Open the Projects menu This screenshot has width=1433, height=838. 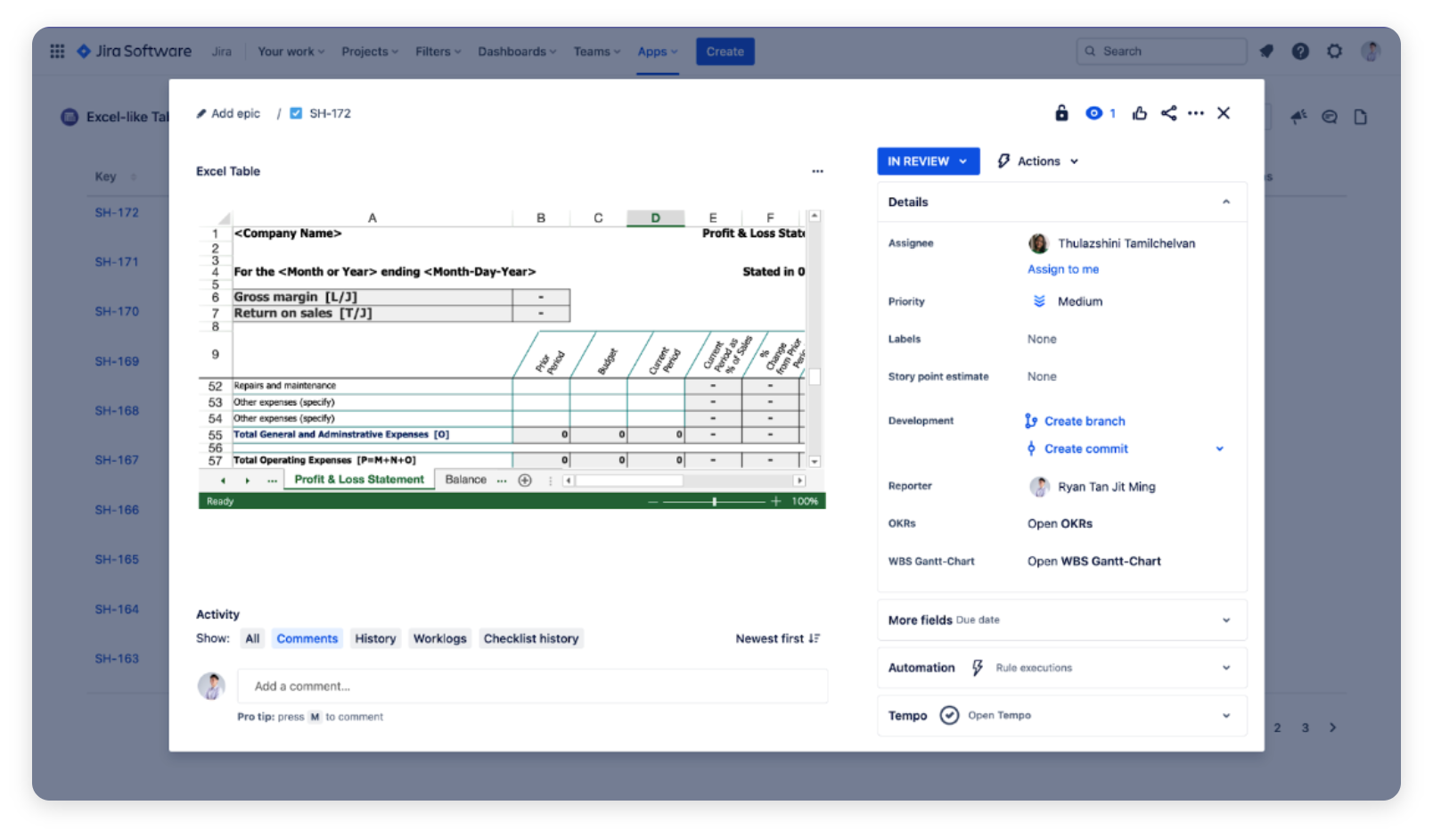point(370,52)
